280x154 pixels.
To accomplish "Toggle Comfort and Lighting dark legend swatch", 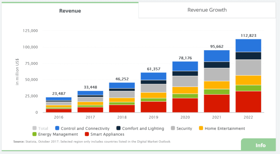I will pyautogui.click(x=118, y=128).
